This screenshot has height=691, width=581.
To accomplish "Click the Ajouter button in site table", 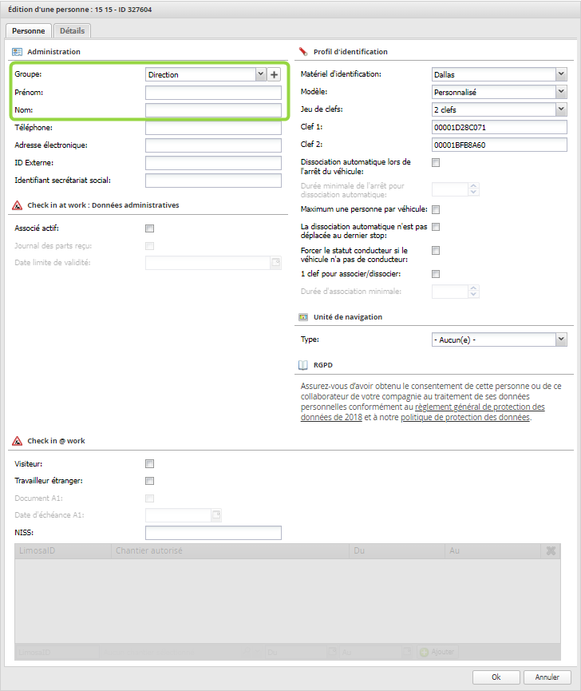I will pyautogui.click(x=437, y=652).
